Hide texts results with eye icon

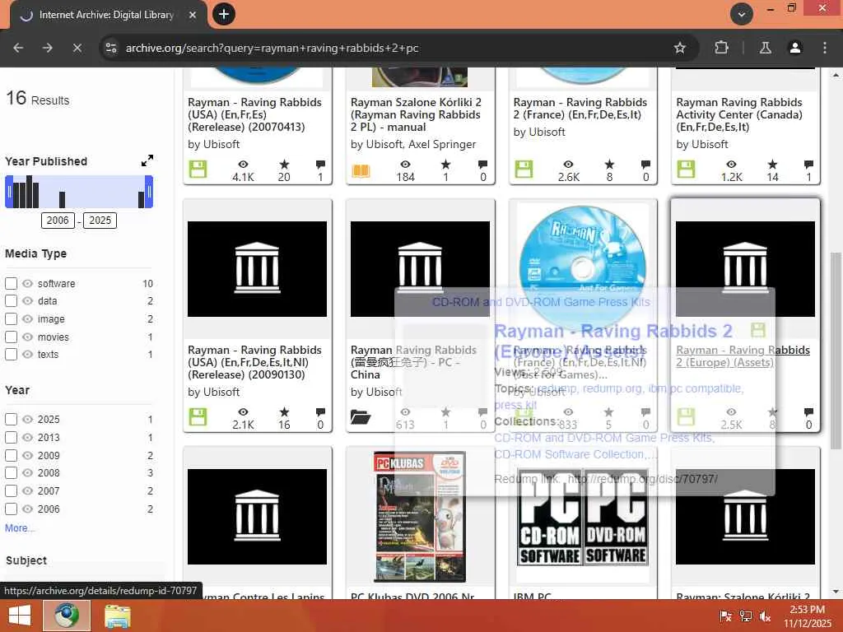coord(27,354)
